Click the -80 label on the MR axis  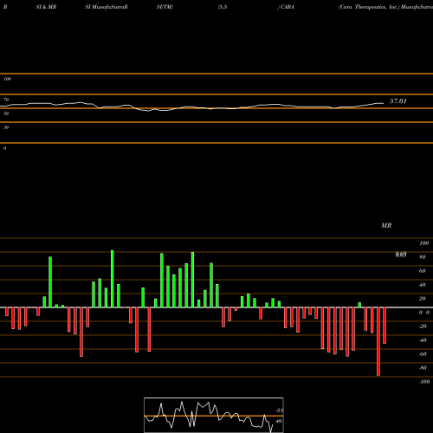pos(423,368)
